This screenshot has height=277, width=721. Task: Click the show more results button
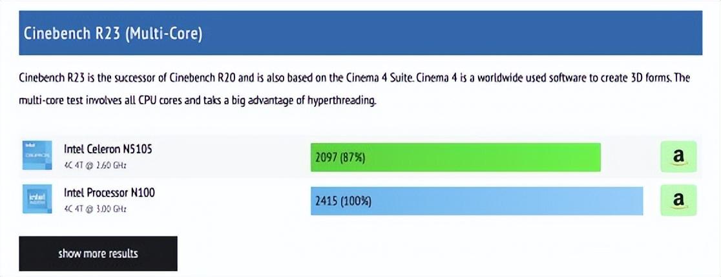tap(98, 254)
